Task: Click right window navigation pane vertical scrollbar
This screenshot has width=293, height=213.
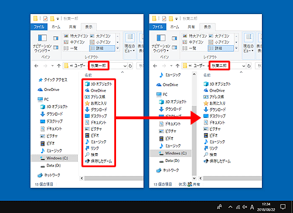Action: tap(194, 140)
